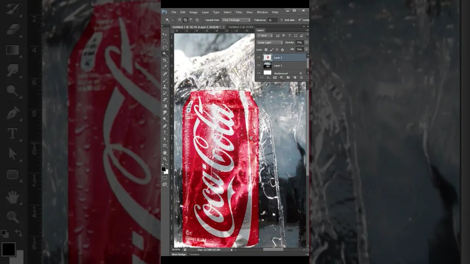
Task: Filter layers by shape layer icon
Action: coord(296,36)
